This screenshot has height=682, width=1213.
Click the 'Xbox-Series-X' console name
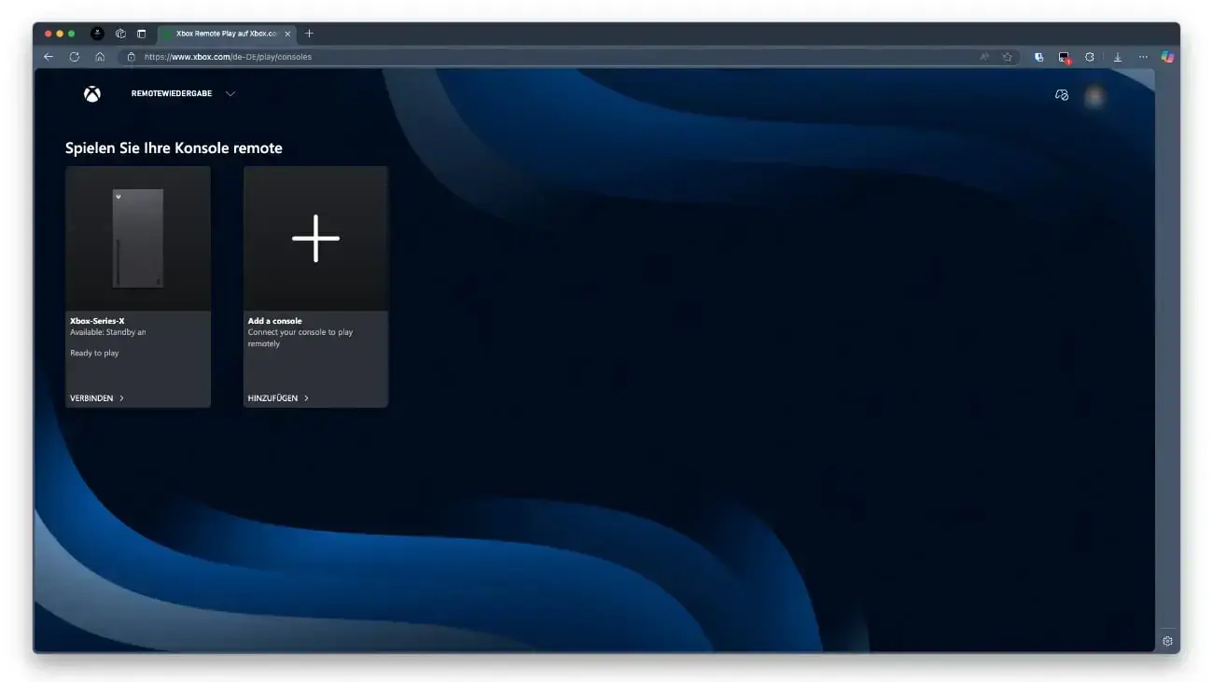point(97,321)
